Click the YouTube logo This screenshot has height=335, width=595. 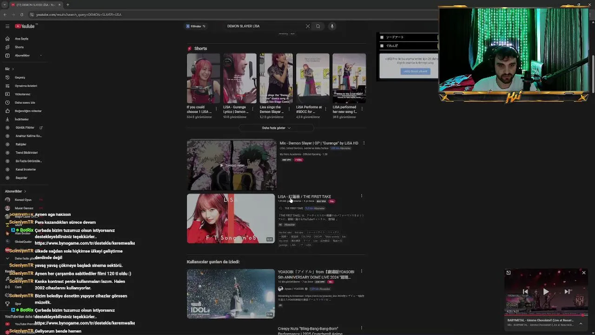point(25,27)
